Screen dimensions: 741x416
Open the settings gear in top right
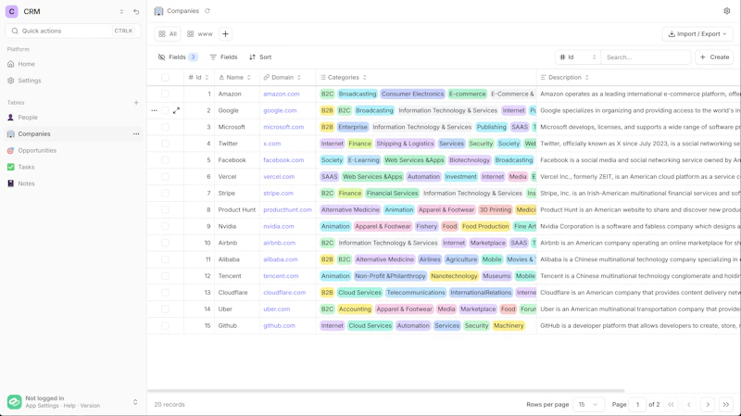727,11
